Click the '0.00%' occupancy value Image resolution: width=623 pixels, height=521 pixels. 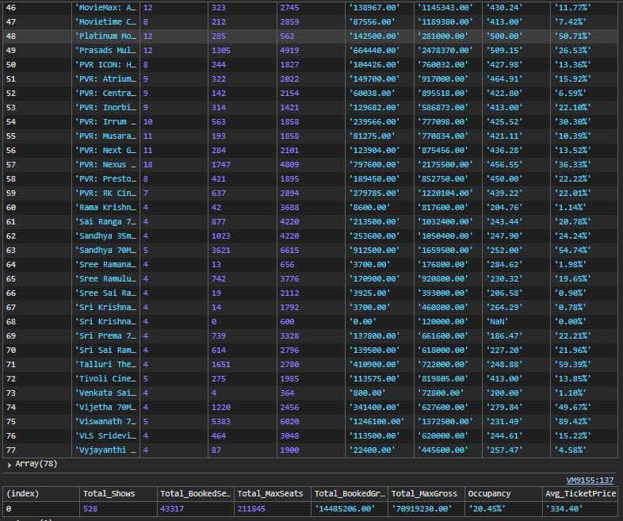click(570, 321)
